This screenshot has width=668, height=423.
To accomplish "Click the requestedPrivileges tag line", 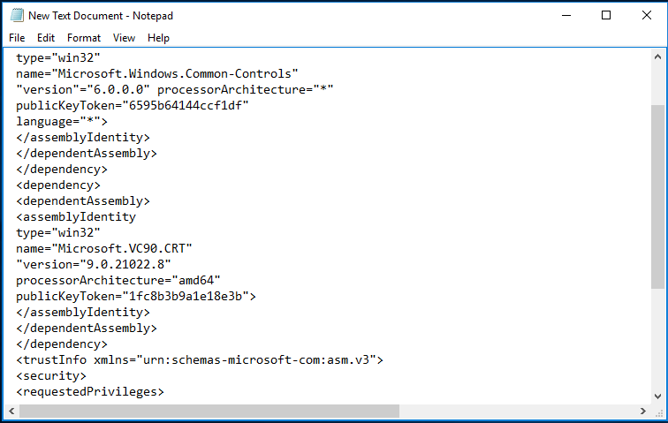I will click(x=90, y=391).
